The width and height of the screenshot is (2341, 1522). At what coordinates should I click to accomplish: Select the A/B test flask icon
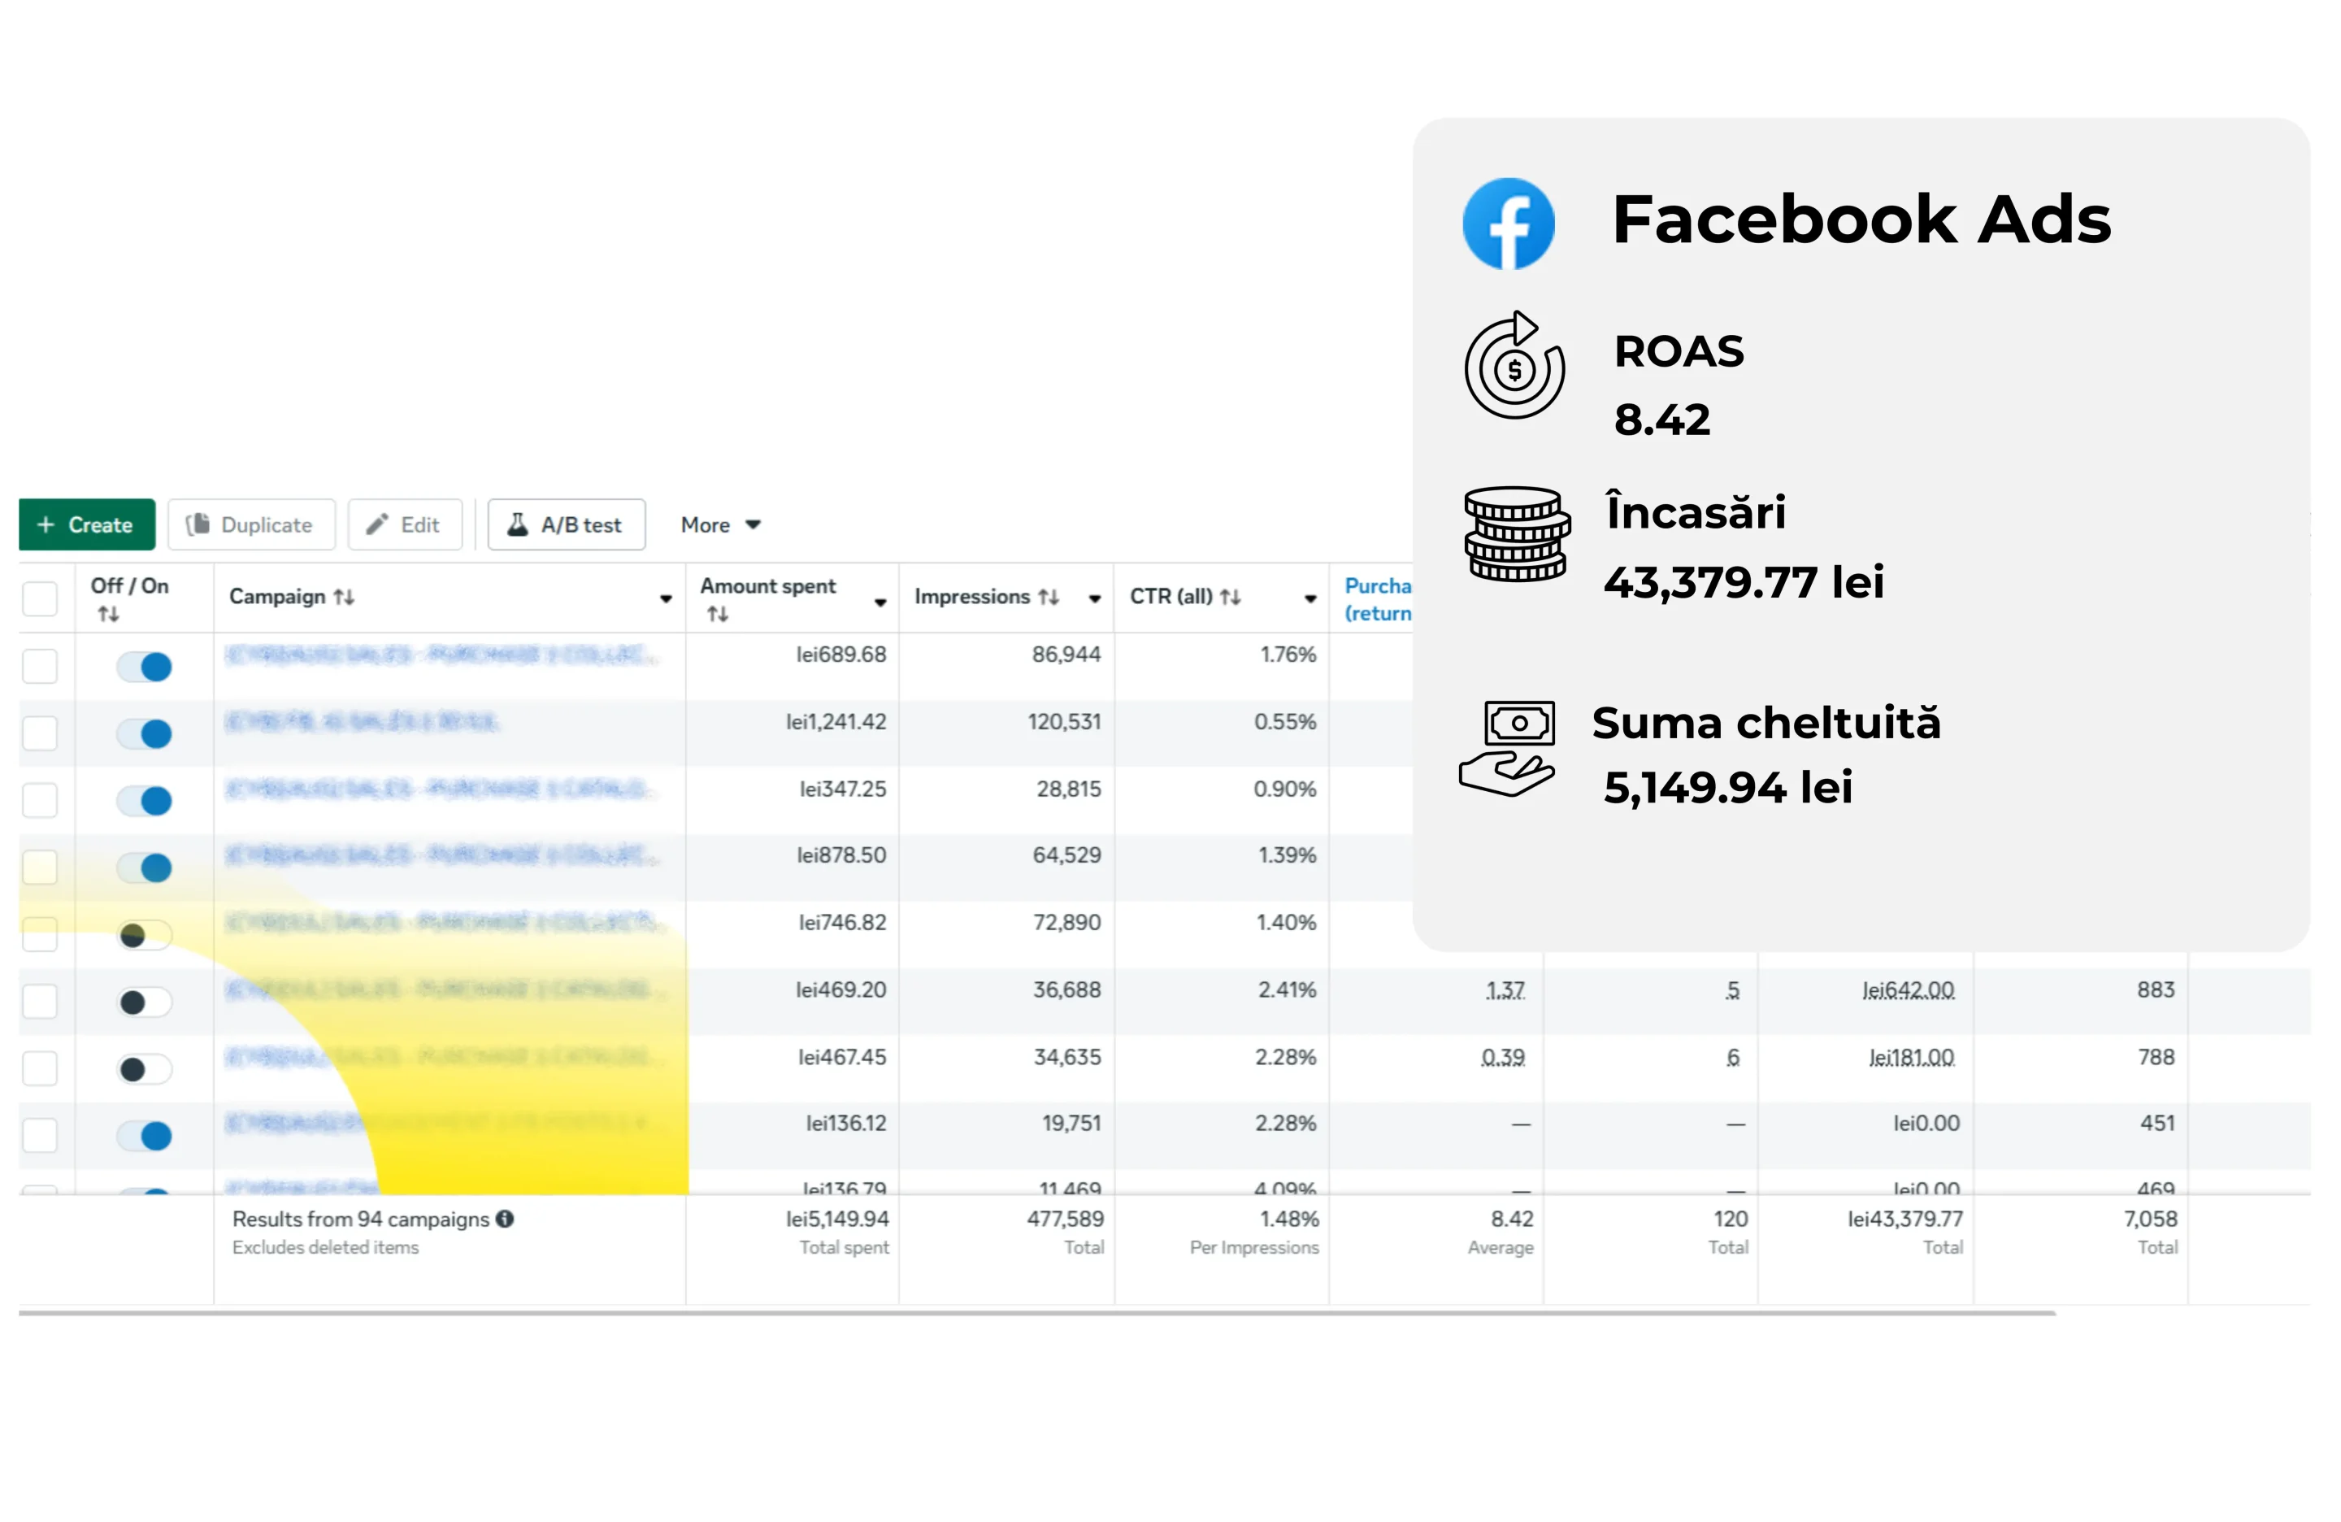[519, 524]
